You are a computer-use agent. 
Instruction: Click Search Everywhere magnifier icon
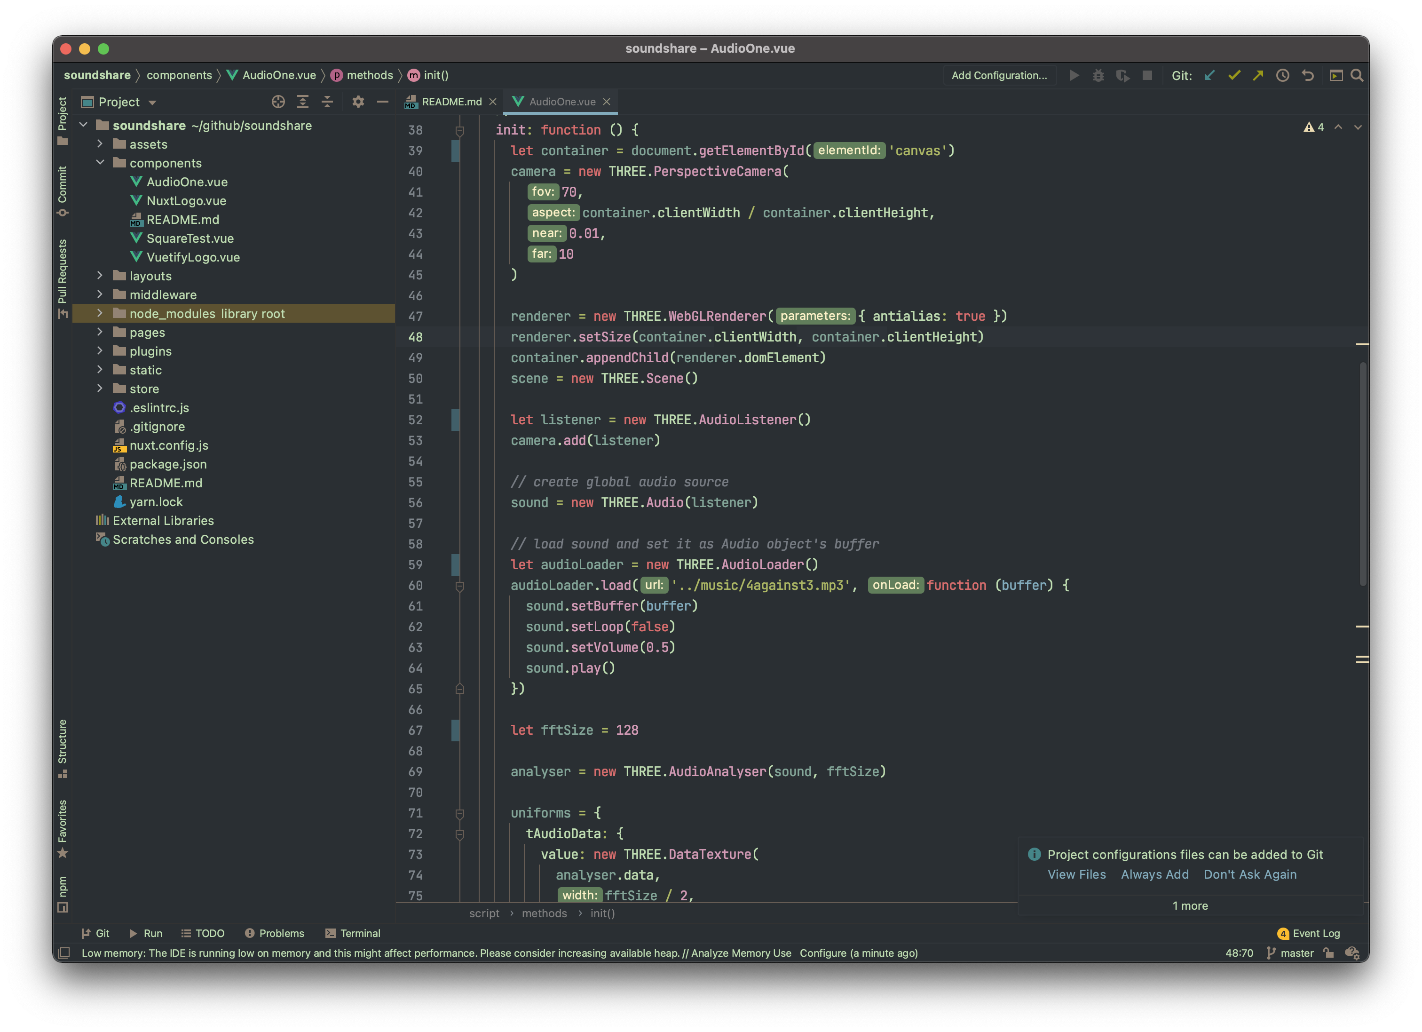(x=1357, y=75)
